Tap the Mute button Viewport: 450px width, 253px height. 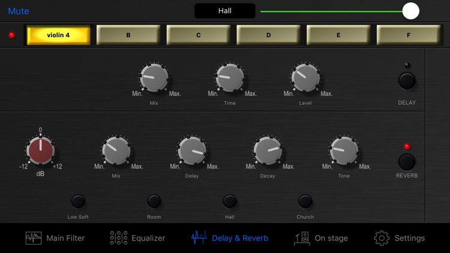[x=19, y=11]
